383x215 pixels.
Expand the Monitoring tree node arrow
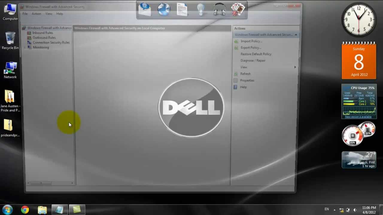coord(25,47)
